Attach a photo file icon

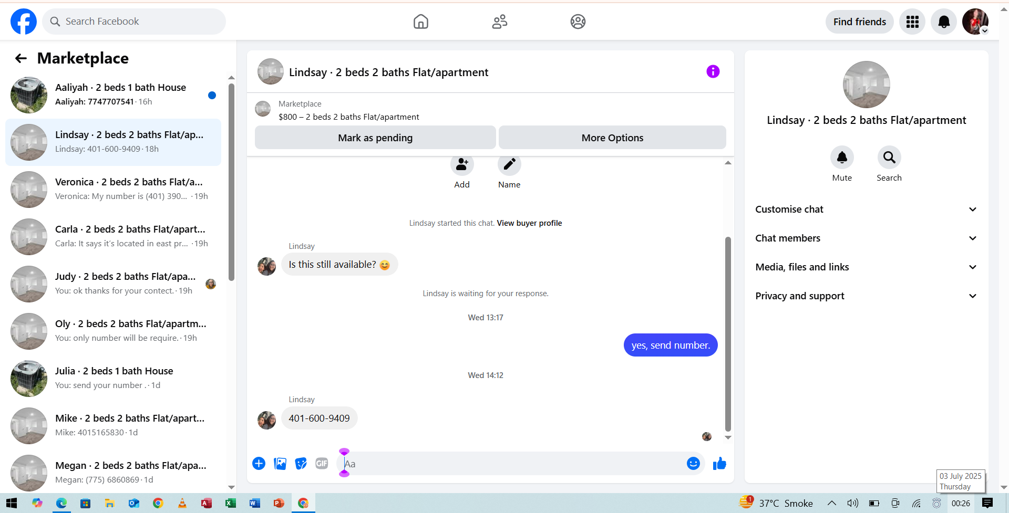[280, 464]
